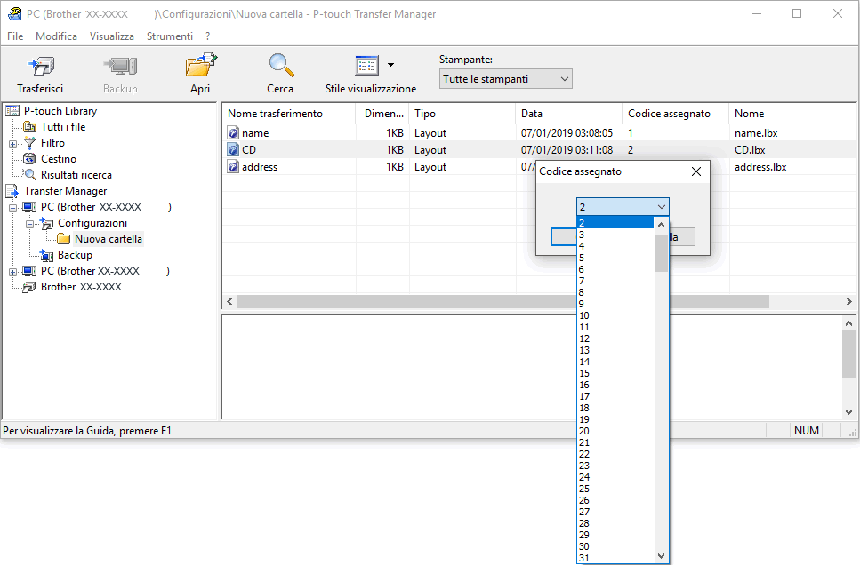
Task: Click the Tipo column header
Action: tap(462, 114)
